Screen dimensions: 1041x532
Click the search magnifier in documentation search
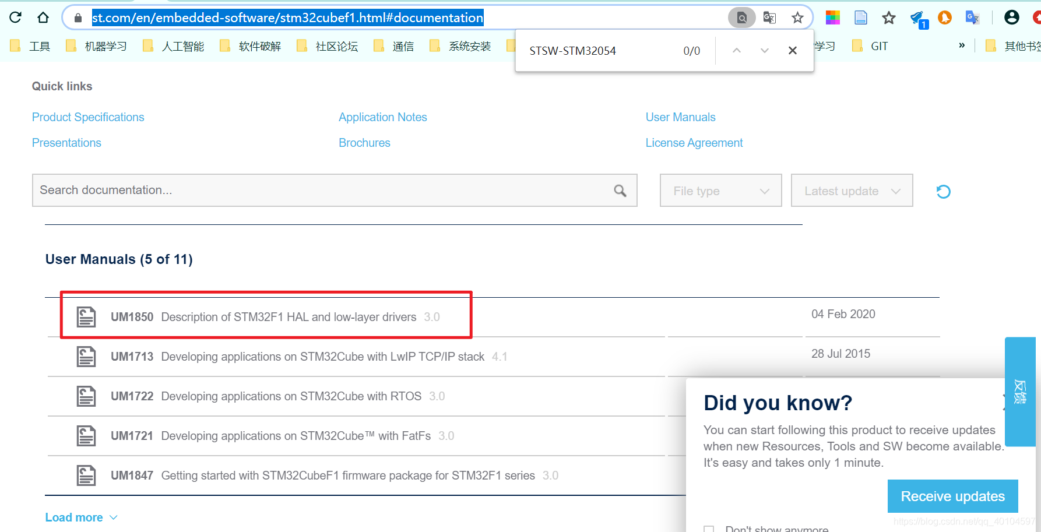(620, 191)
